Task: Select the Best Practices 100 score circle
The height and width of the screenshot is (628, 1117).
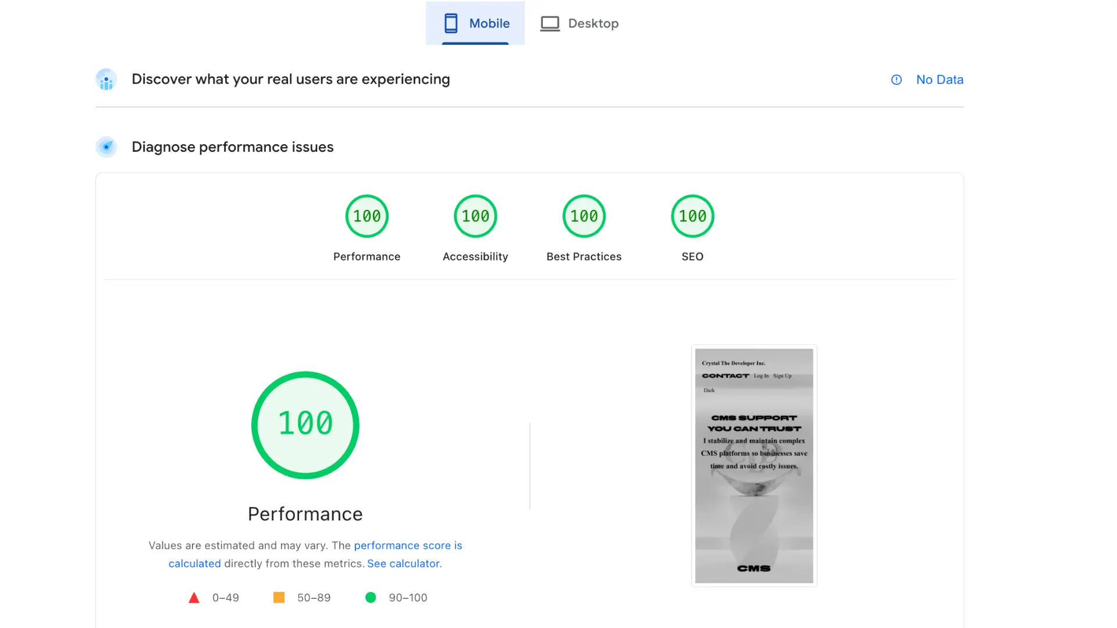Action: 584,216
